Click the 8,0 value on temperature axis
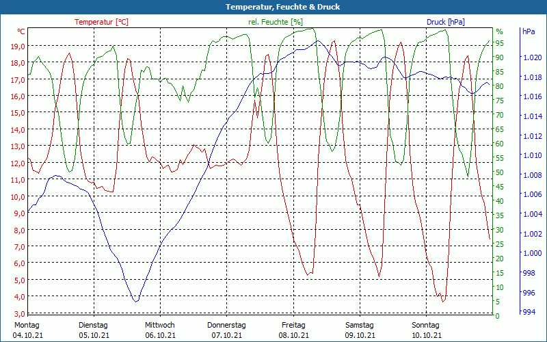The height and width of the screenshot is (342, 547). [19, 230]
